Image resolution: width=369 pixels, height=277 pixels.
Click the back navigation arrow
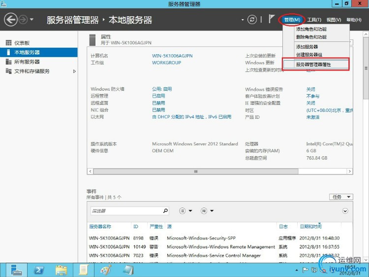pos(11,20)
